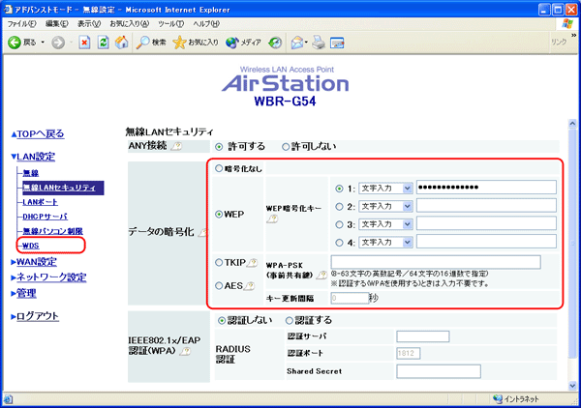
Task: Open key 3 文字入力 dropdown
Action: click(385, 224)
